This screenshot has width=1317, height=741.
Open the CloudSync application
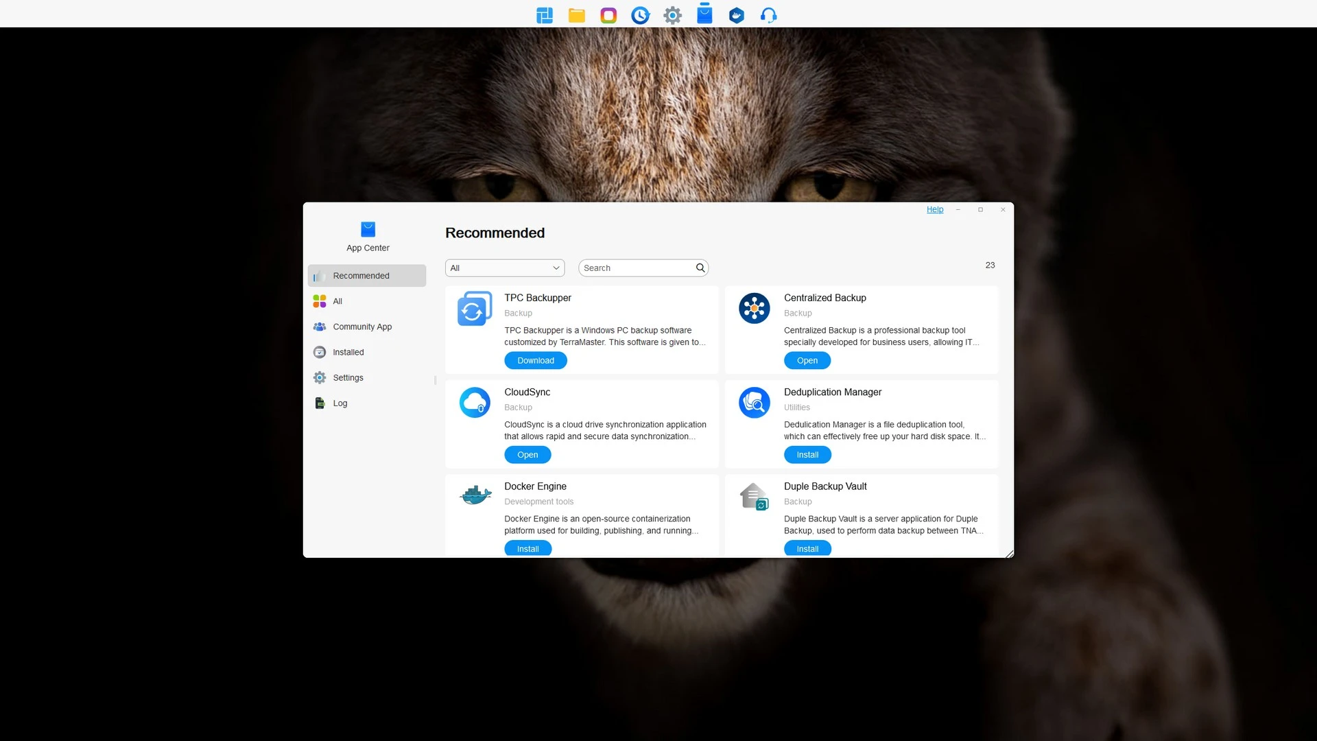pyautogui.click(x=527, y=455)
